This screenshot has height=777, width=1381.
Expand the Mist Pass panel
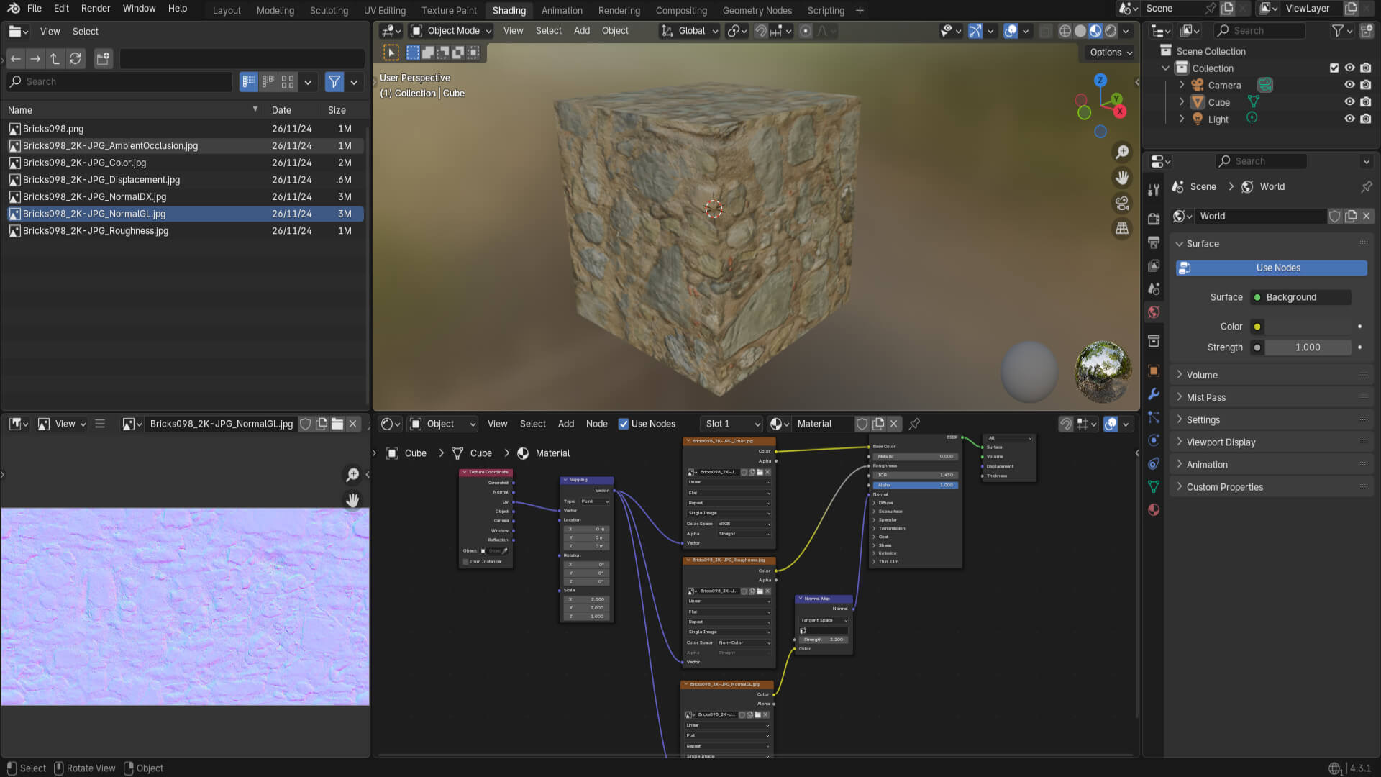click(x=1206, y=397)
